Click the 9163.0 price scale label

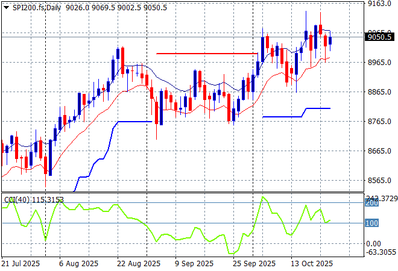379,4
